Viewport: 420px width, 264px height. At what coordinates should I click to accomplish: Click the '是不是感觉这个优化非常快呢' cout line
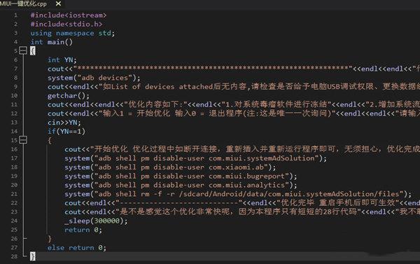[x=242, y=212]
